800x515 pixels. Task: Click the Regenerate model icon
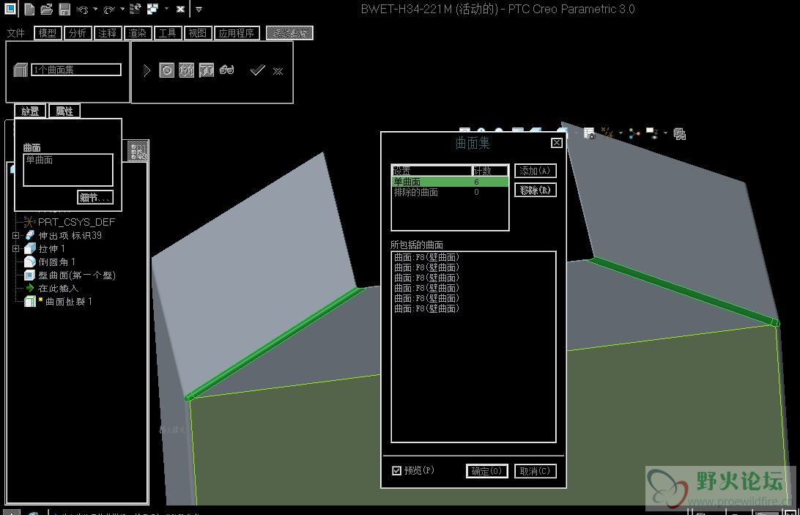click(136, 9)
